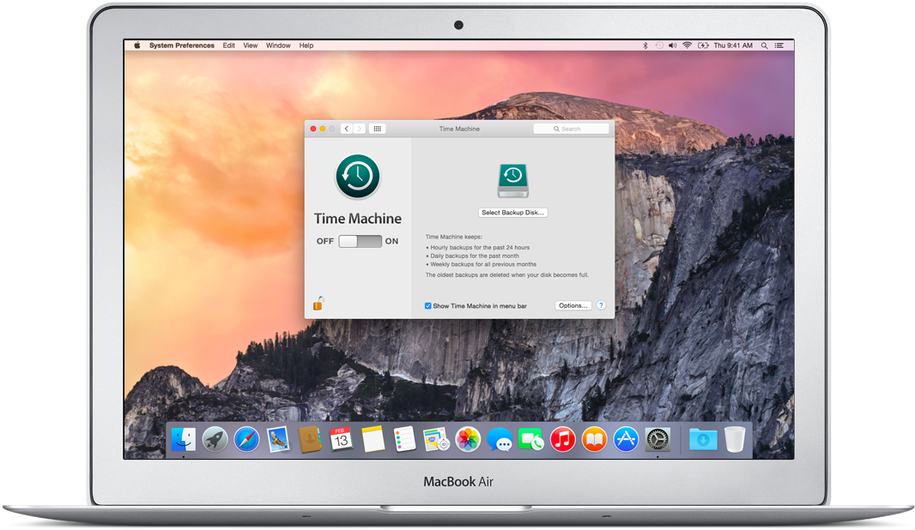Open FaceTime green icon in Dock
This screenshot has height=530, width=915.
click(x=531, y=440)
